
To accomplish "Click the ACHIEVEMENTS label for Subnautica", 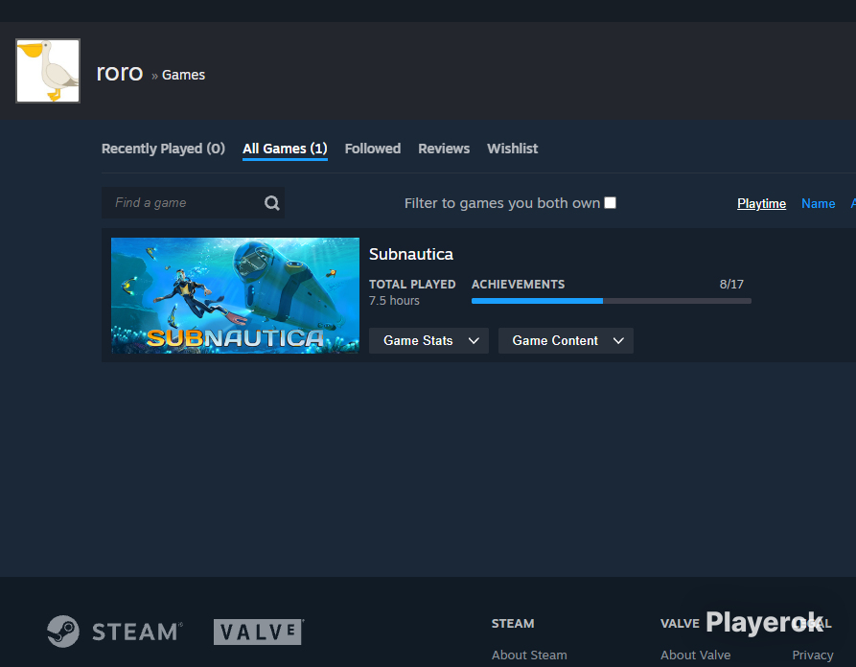I will [518, 285].
